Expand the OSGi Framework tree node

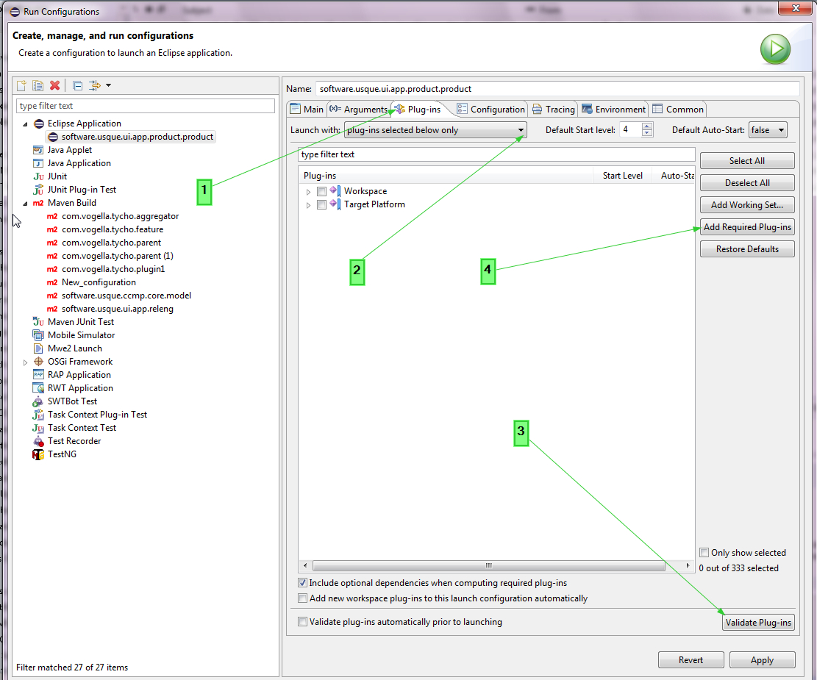pos(25,362)
